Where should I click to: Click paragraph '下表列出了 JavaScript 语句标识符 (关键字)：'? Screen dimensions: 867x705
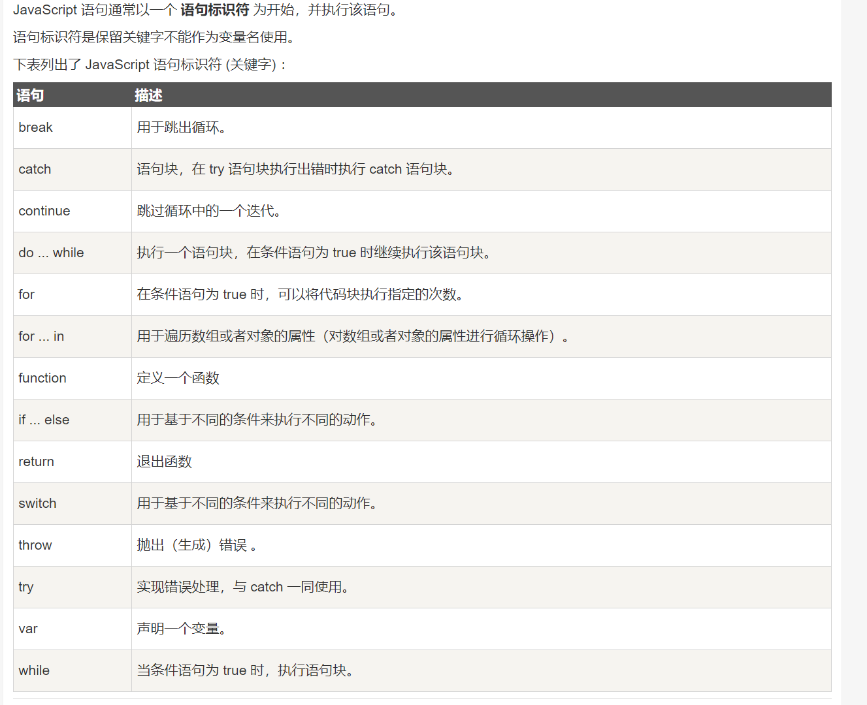tap(150, 65)
